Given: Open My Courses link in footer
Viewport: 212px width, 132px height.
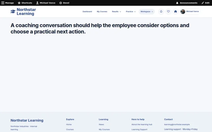Looking at the screenshot, I should click(104, 130).
